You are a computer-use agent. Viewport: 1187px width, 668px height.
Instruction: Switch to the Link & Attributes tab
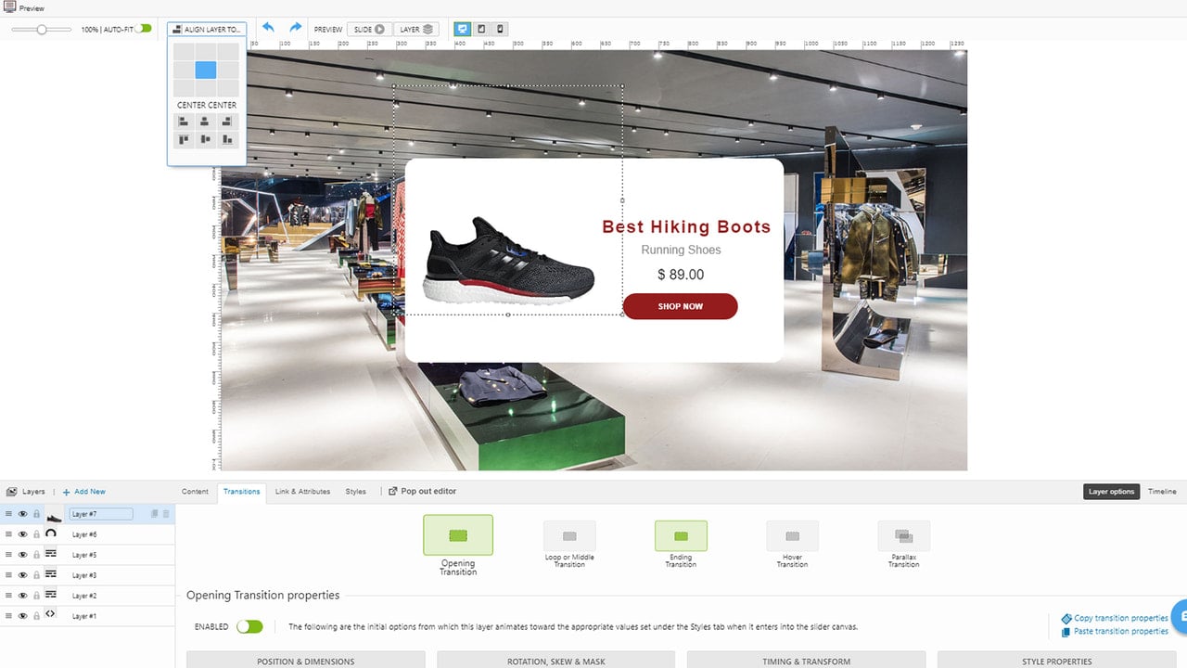[x=302, y=492]
